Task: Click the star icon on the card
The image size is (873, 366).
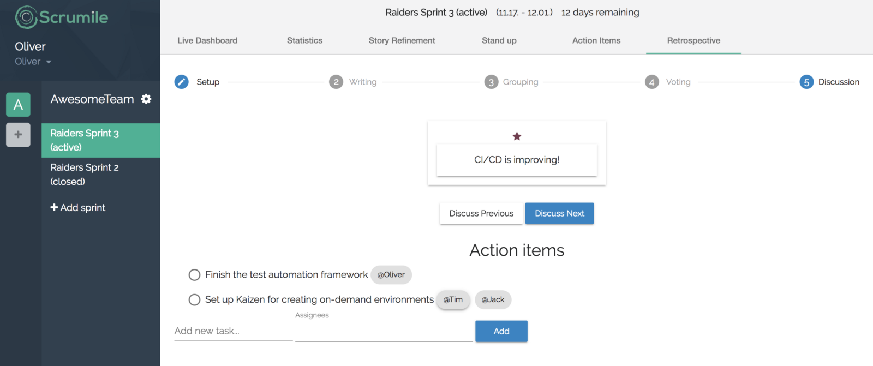Action: coord(517,136)
